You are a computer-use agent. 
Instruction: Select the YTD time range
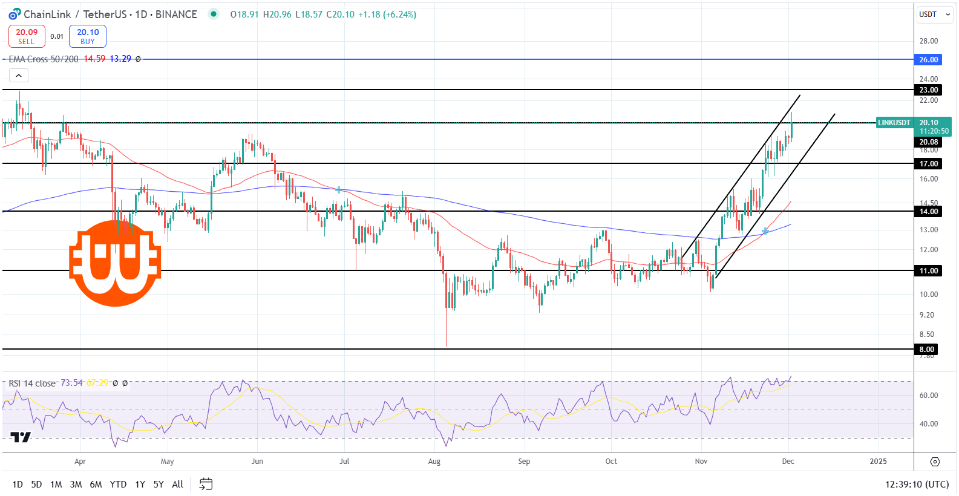(x=118, y=484)
